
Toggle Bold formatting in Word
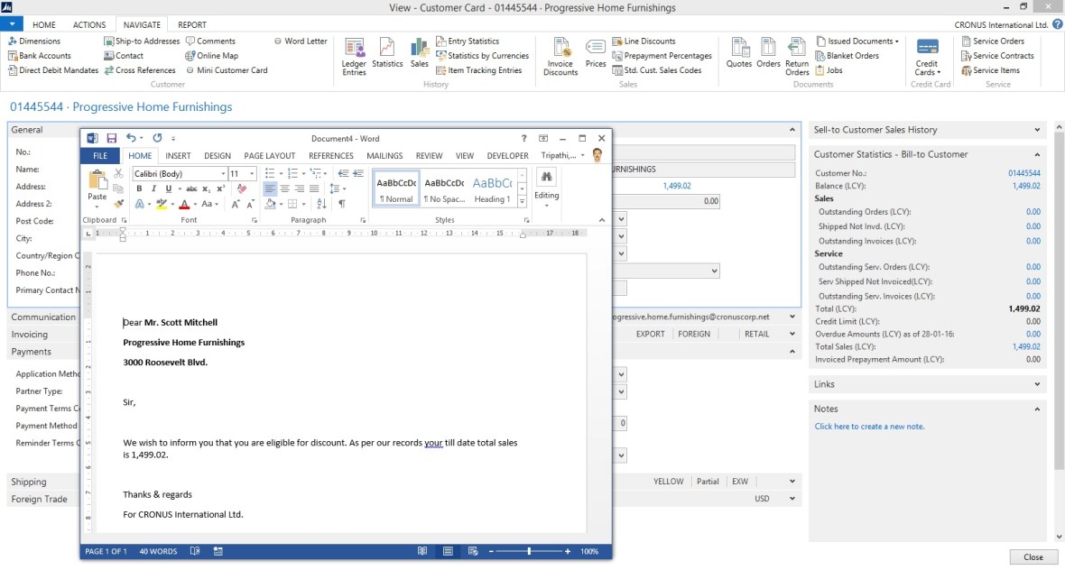point(140,189)
